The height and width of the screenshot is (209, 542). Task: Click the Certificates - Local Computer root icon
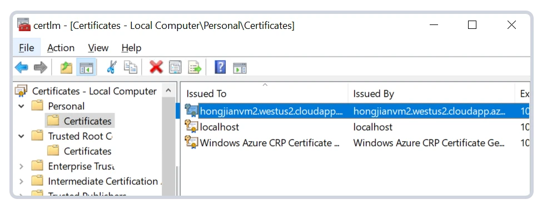coord(22,91)
